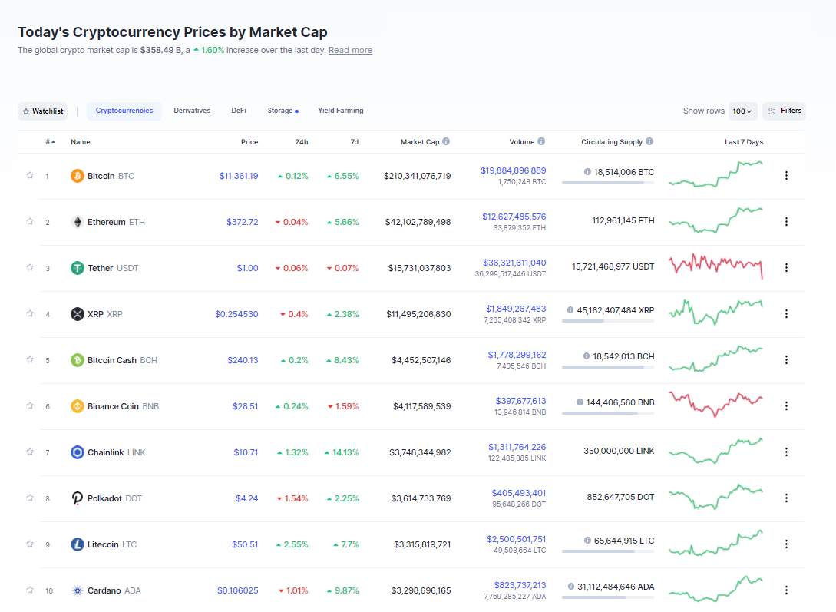
Task: Click info icon beside Bitcoin circulating supply
Action: point(587,172)
